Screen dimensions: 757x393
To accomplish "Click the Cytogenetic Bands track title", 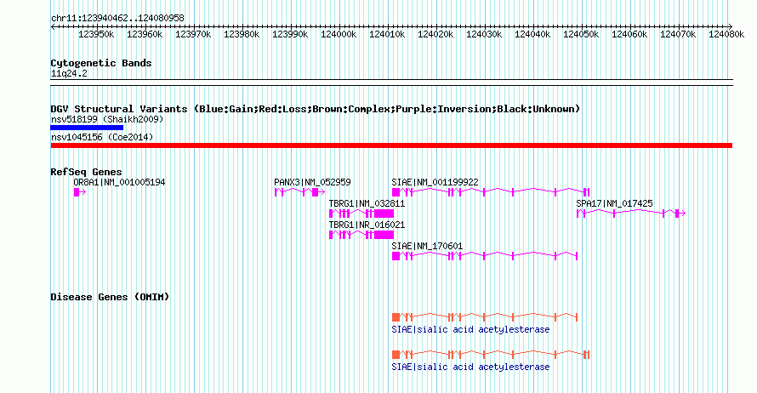I will point(101,63).
